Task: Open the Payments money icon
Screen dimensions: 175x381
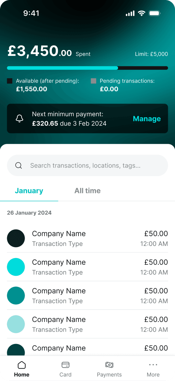Action: 109,365
